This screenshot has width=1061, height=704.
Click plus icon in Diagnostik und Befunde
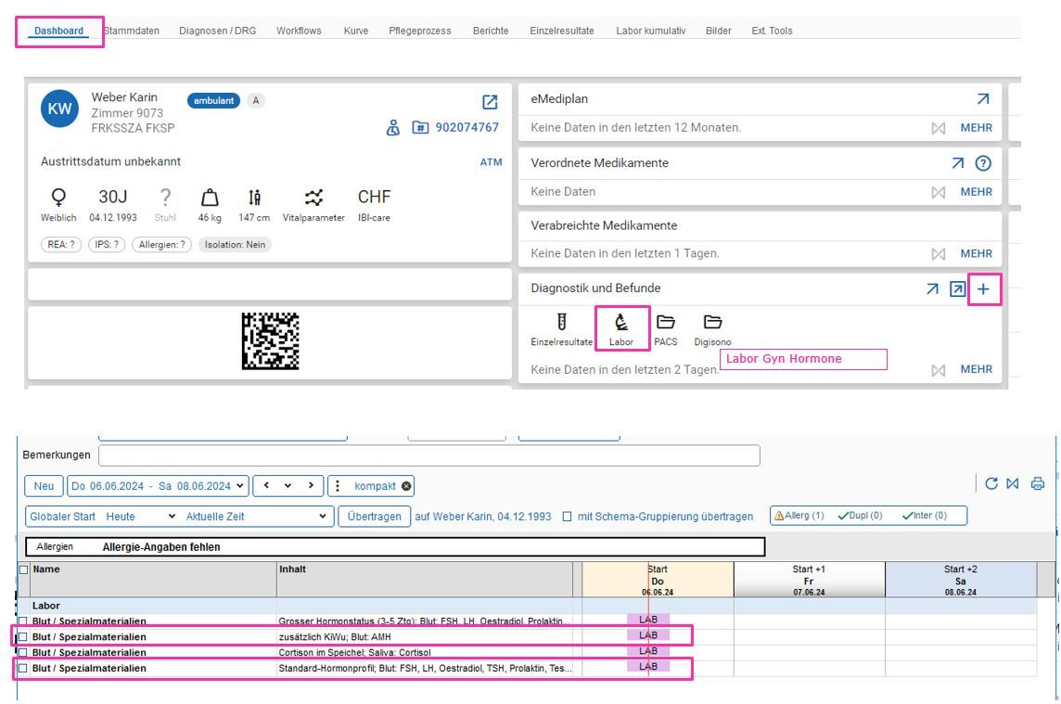pos(983,290)
